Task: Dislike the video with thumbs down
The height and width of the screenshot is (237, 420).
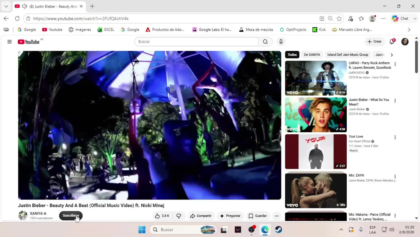Action: coord(179,216)
